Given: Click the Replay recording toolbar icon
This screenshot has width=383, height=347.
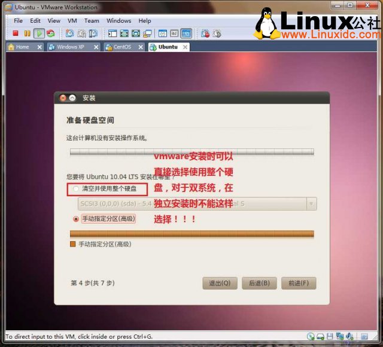Looking at the screenshot, I should pos(217,34).
